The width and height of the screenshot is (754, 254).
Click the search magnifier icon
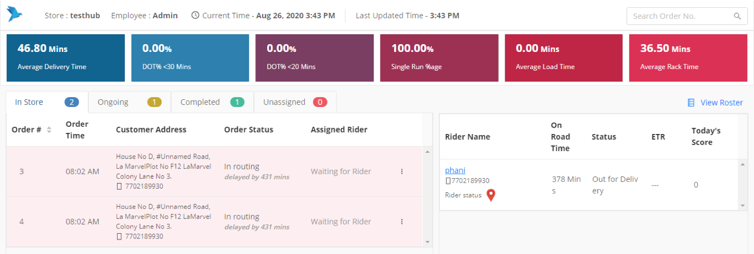(737, 16)
